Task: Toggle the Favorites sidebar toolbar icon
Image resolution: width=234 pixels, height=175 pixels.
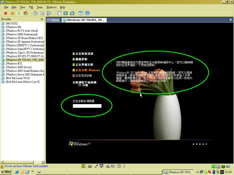Action: coord(59,13)
